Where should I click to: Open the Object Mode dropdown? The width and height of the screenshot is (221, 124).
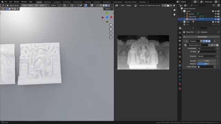click(14, 6)
